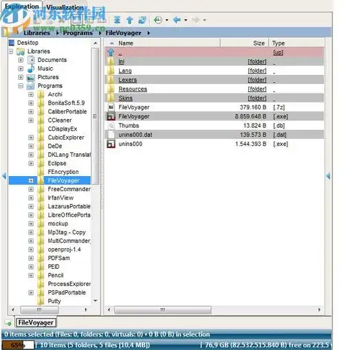The image size is (344, 350).
Task: Click the FileVoyager .exe application icon
Action: [111, 116]
